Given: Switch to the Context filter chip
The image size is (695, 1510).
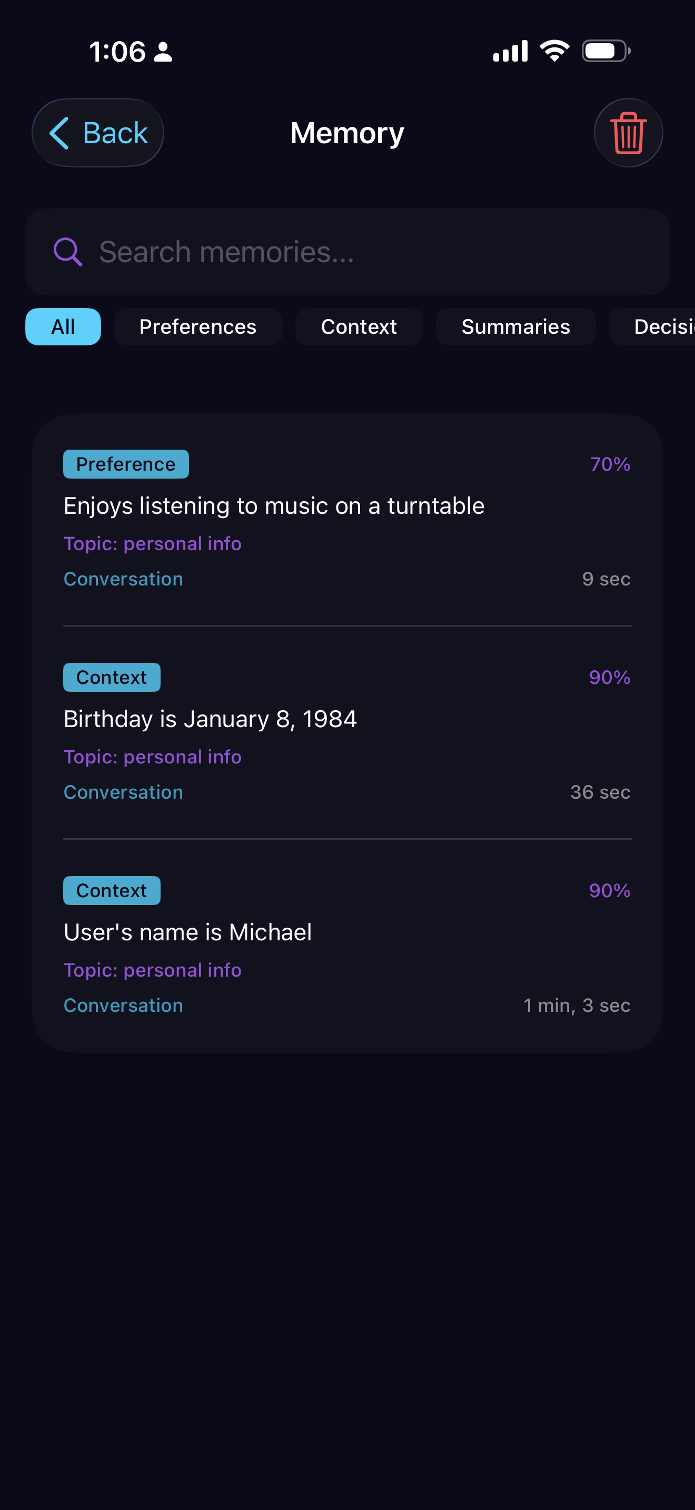Looking at the screenshot, I should (x=359, y=326).
